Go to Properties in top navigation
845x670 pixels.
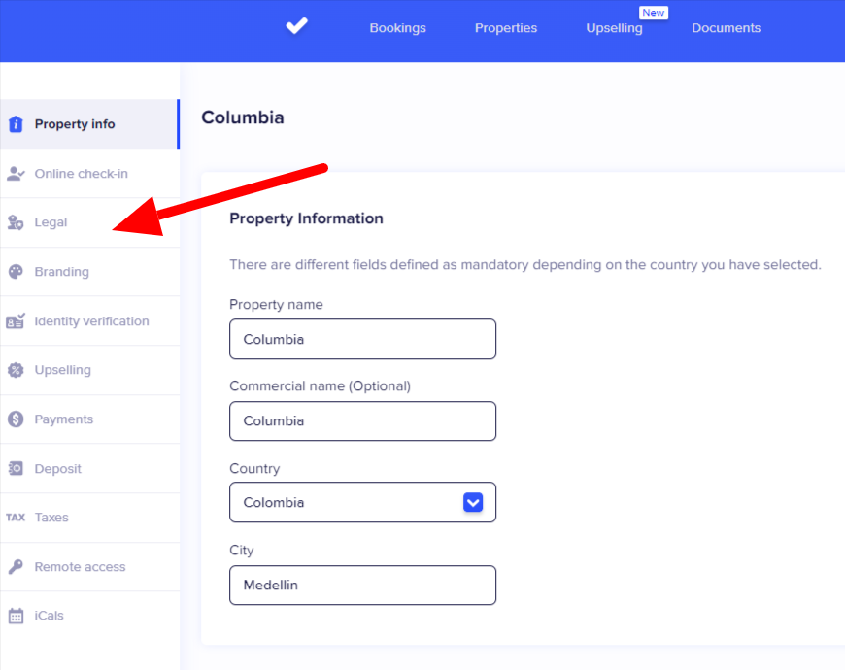pyautogui.click(x=505, y=28)
